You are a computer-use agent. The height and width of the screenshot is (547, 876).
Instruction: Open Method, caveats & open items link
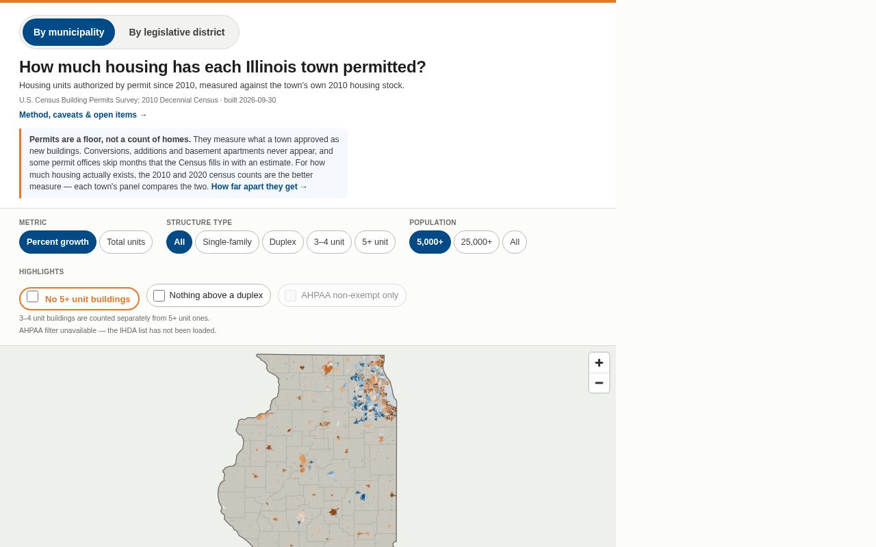coord(83,115)
